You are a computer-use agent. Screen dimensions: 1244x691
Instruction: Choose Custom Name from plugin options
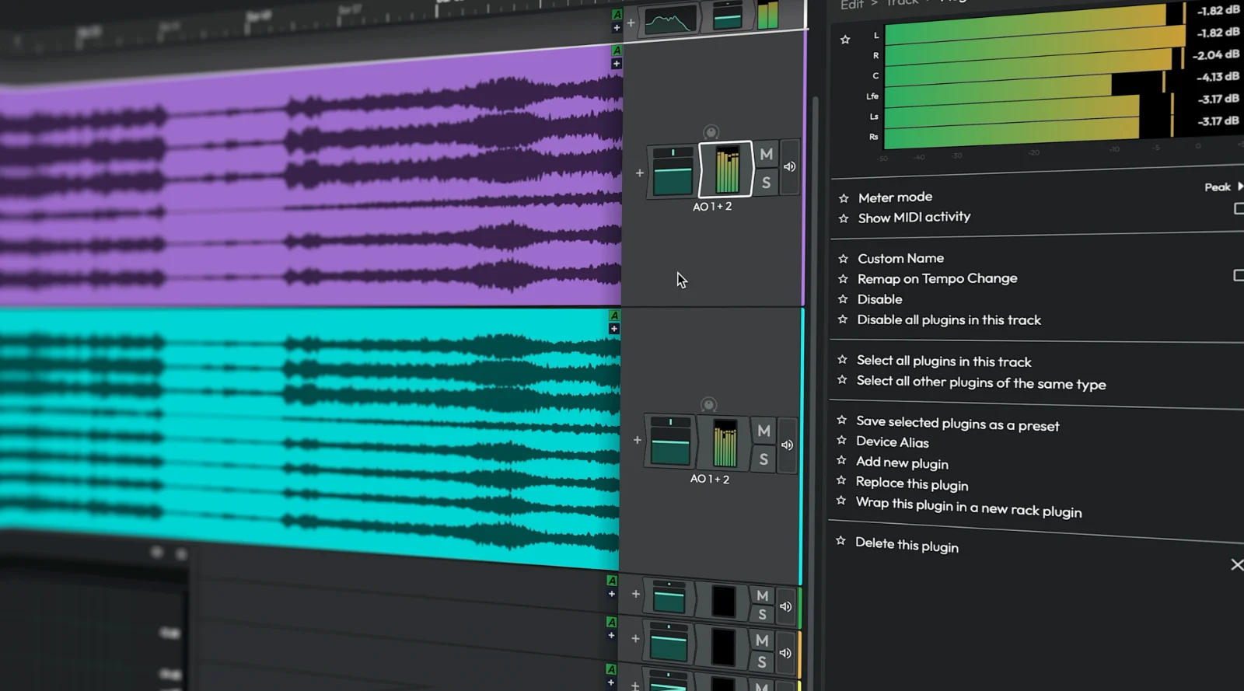(x=900, y=258)
